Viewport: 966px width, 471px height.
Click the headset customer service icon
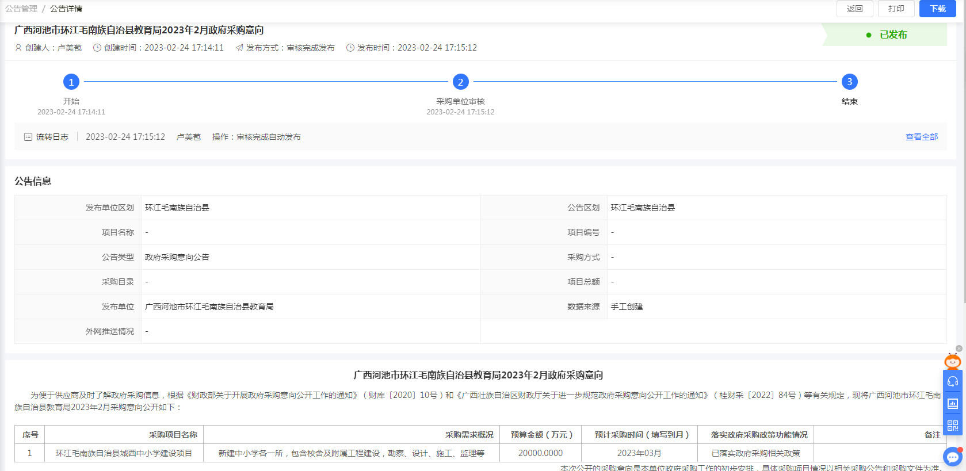(x=953, y=381)
